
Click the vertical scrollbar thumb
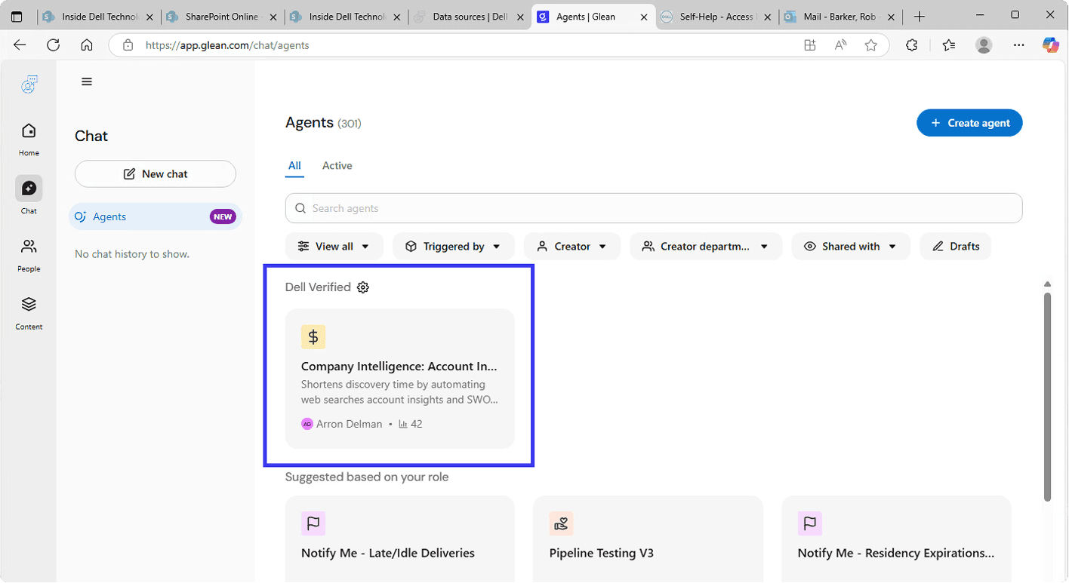pyautogui.click(x=1047, y=396)
